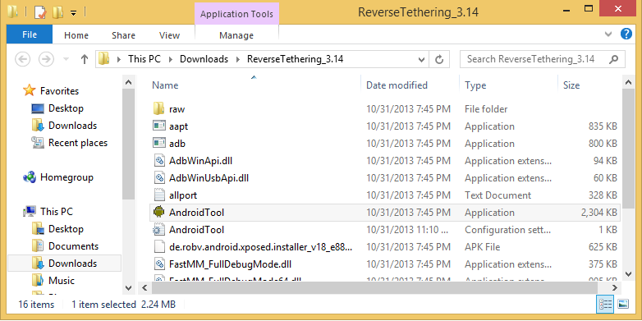Click the 'APK File' type cell

(482, 247)
